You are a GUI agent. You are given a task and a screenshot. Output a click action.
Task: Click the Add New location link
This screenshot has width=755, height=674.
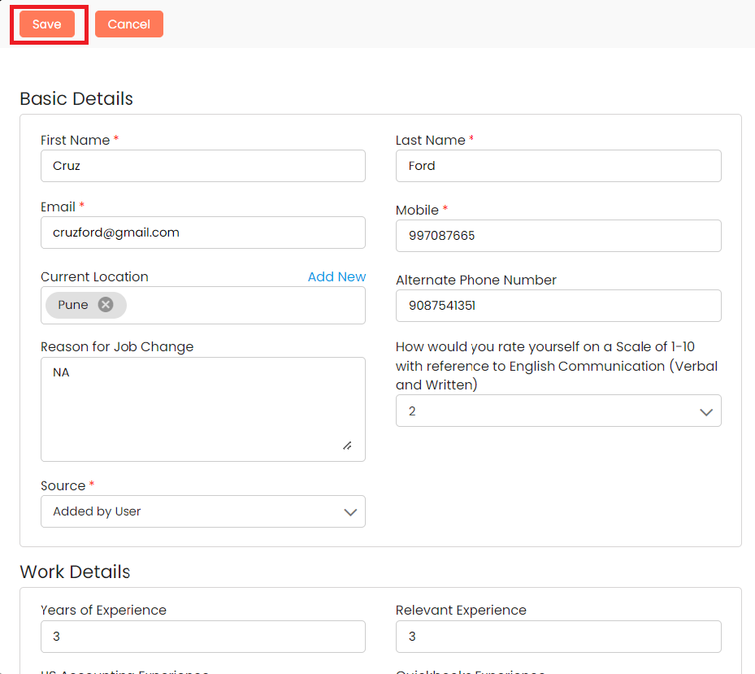(x=336, y=276)
